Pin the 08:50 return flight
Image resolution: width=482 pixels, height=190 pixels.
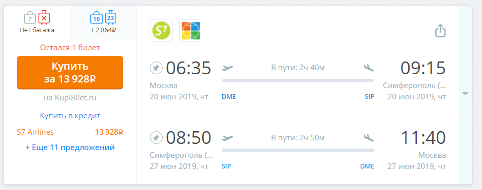tap(157, 138)
